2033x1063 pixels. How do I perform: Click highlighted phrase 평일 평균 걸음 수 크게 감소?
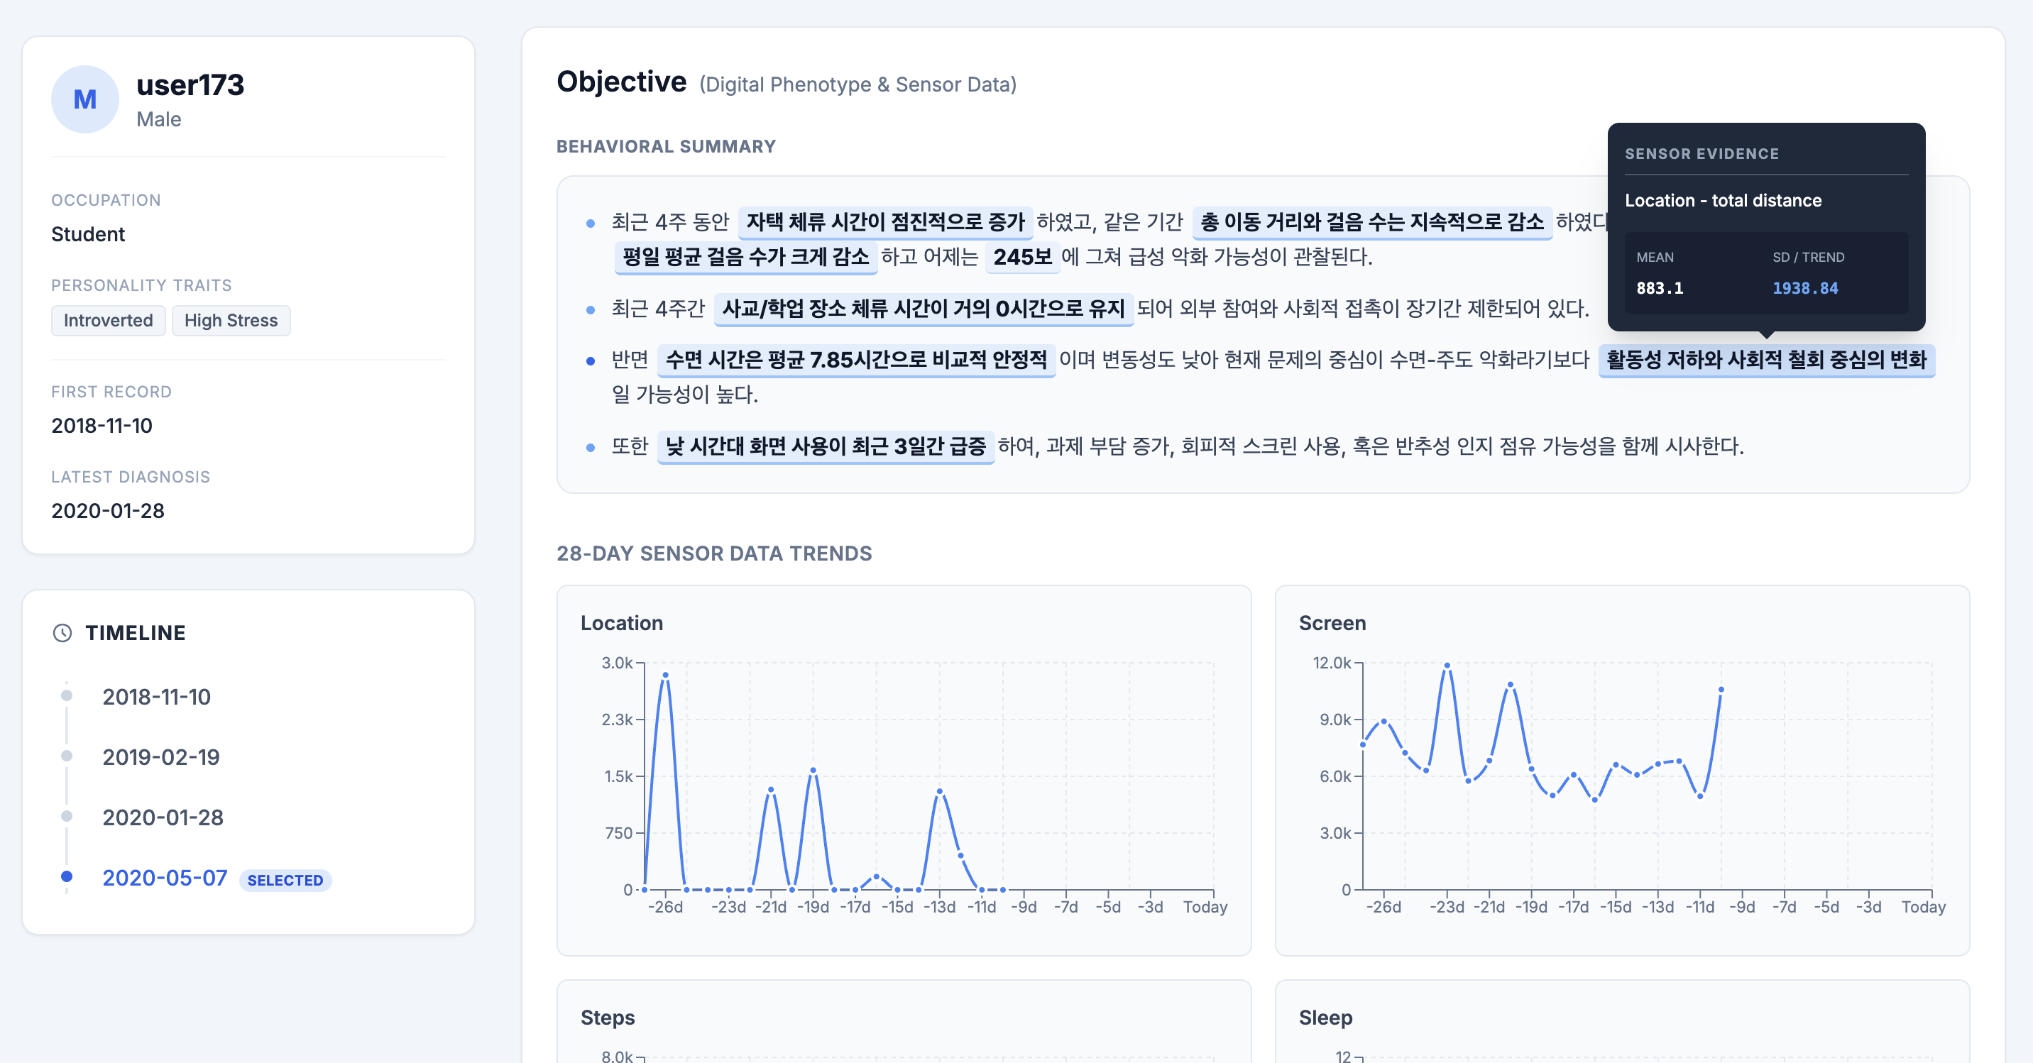pyautogui.click(x=745, y=256)
